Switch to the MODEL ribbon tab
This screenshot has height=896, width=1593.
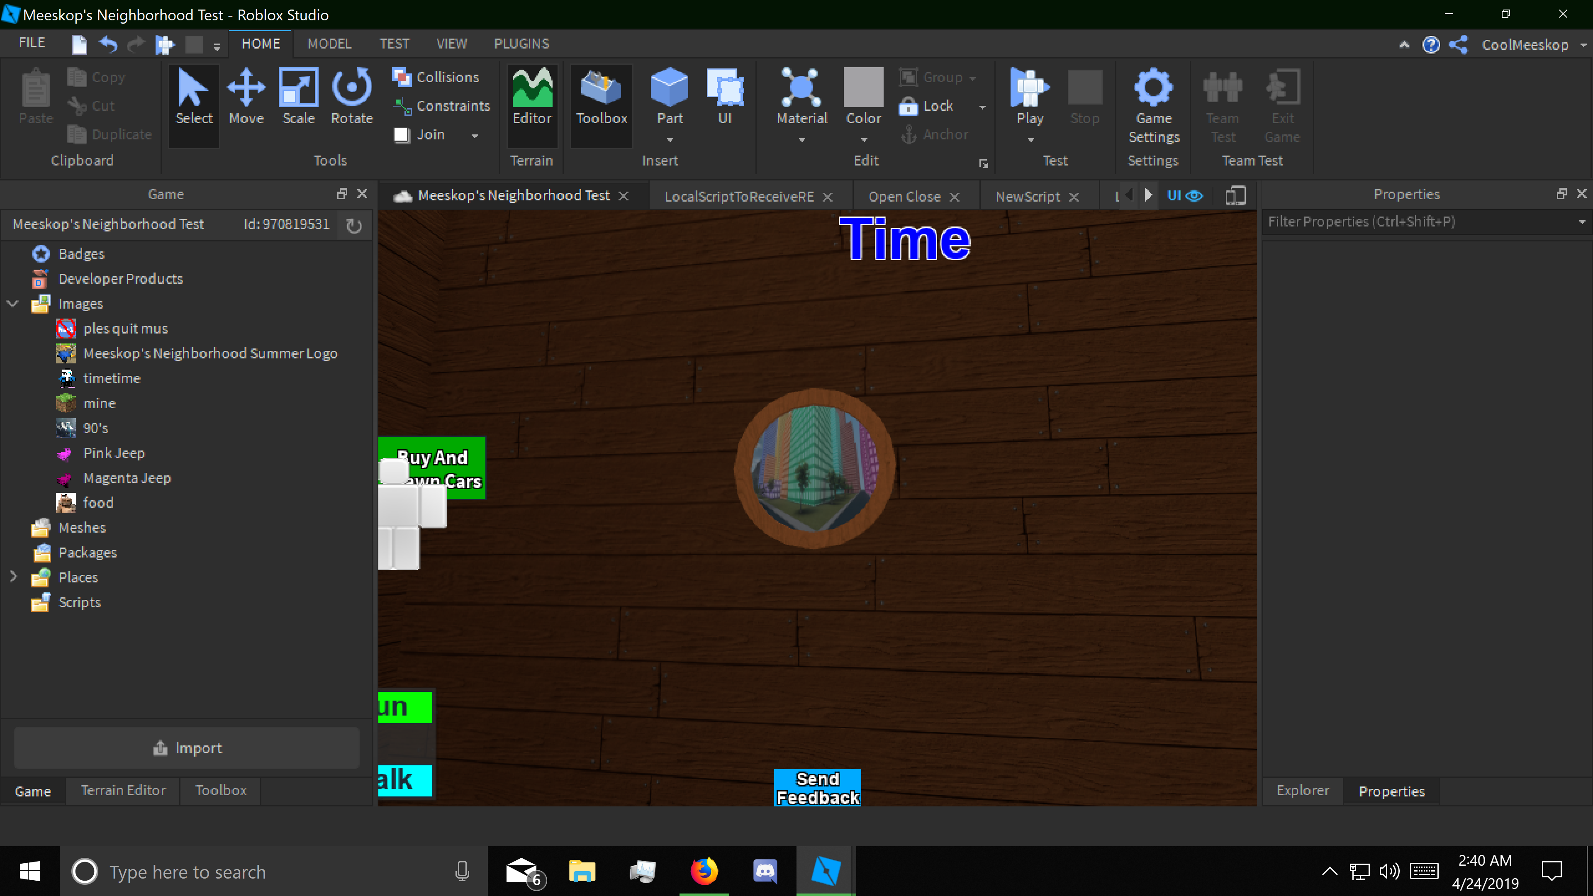[329, 44]
